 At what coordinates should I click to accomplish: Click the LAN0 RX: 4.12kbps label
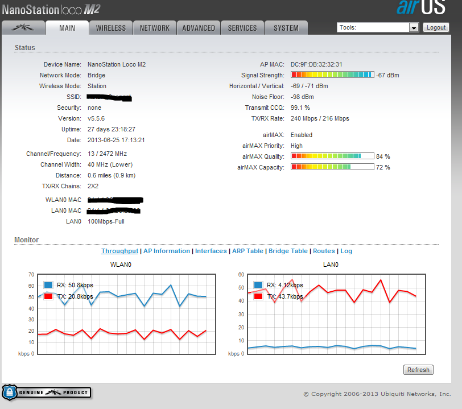[285, 285]
